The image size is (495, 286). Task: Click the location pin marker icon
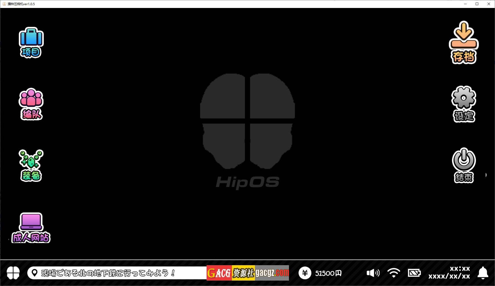click(x=35, y=273)
